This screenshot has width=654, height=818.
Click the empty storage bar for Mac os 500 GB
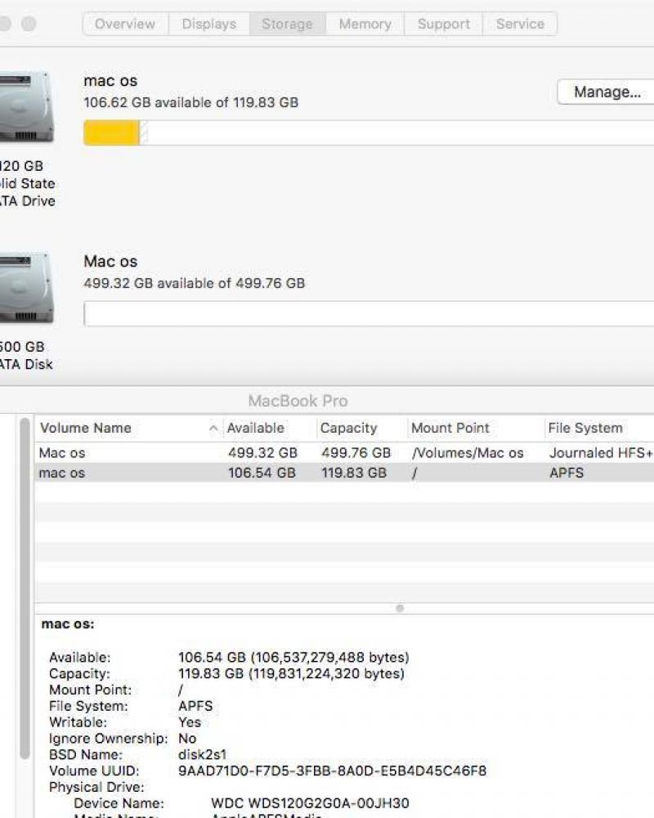pos(369,314)
